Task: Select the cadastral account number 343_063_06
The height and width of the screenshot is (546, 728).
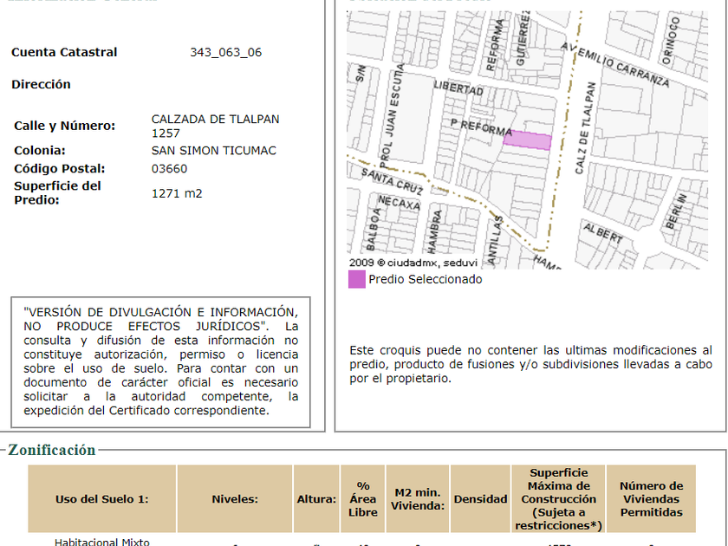Action: (225, 53)
